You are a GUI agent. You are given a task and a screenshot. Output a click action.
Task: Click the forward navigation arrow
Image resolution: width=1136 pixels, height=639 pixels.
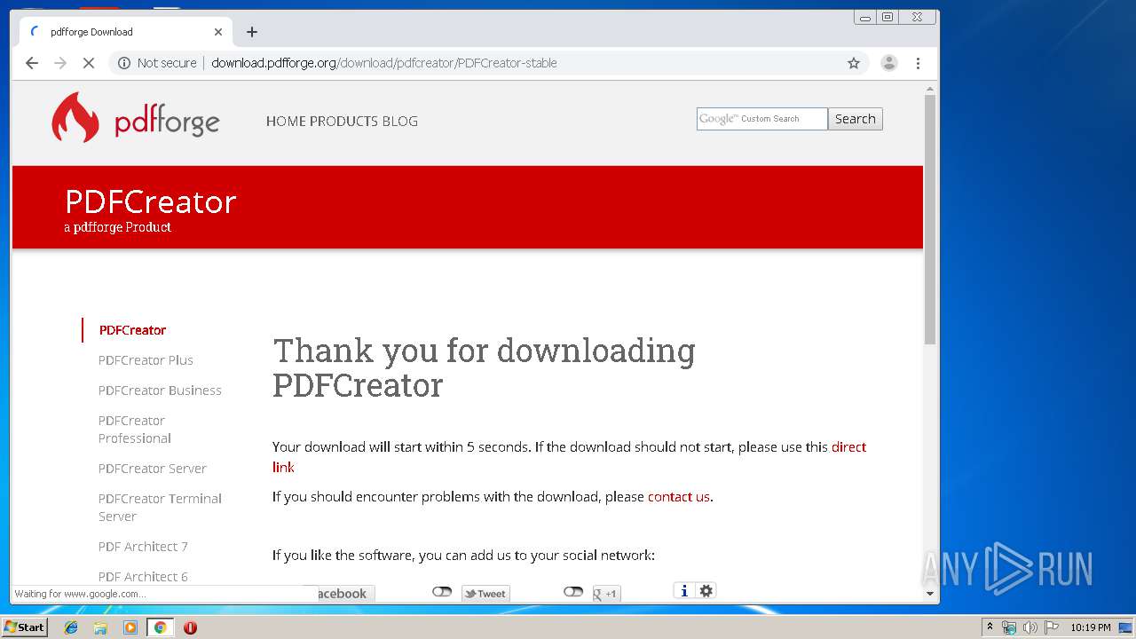(60, 63)
